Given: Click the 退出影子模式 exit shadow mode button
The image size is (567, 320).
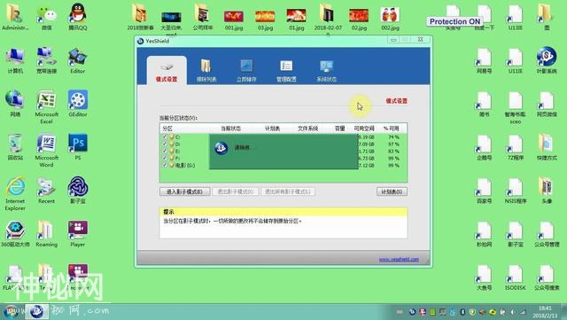Looking at the screenshot, I should pos(236,191).
